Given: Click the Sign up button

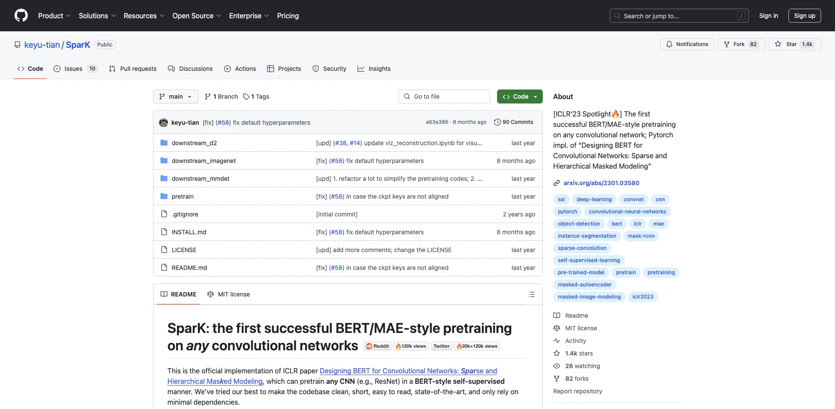Looking at the screenshot, I should (x=805, y=16).
